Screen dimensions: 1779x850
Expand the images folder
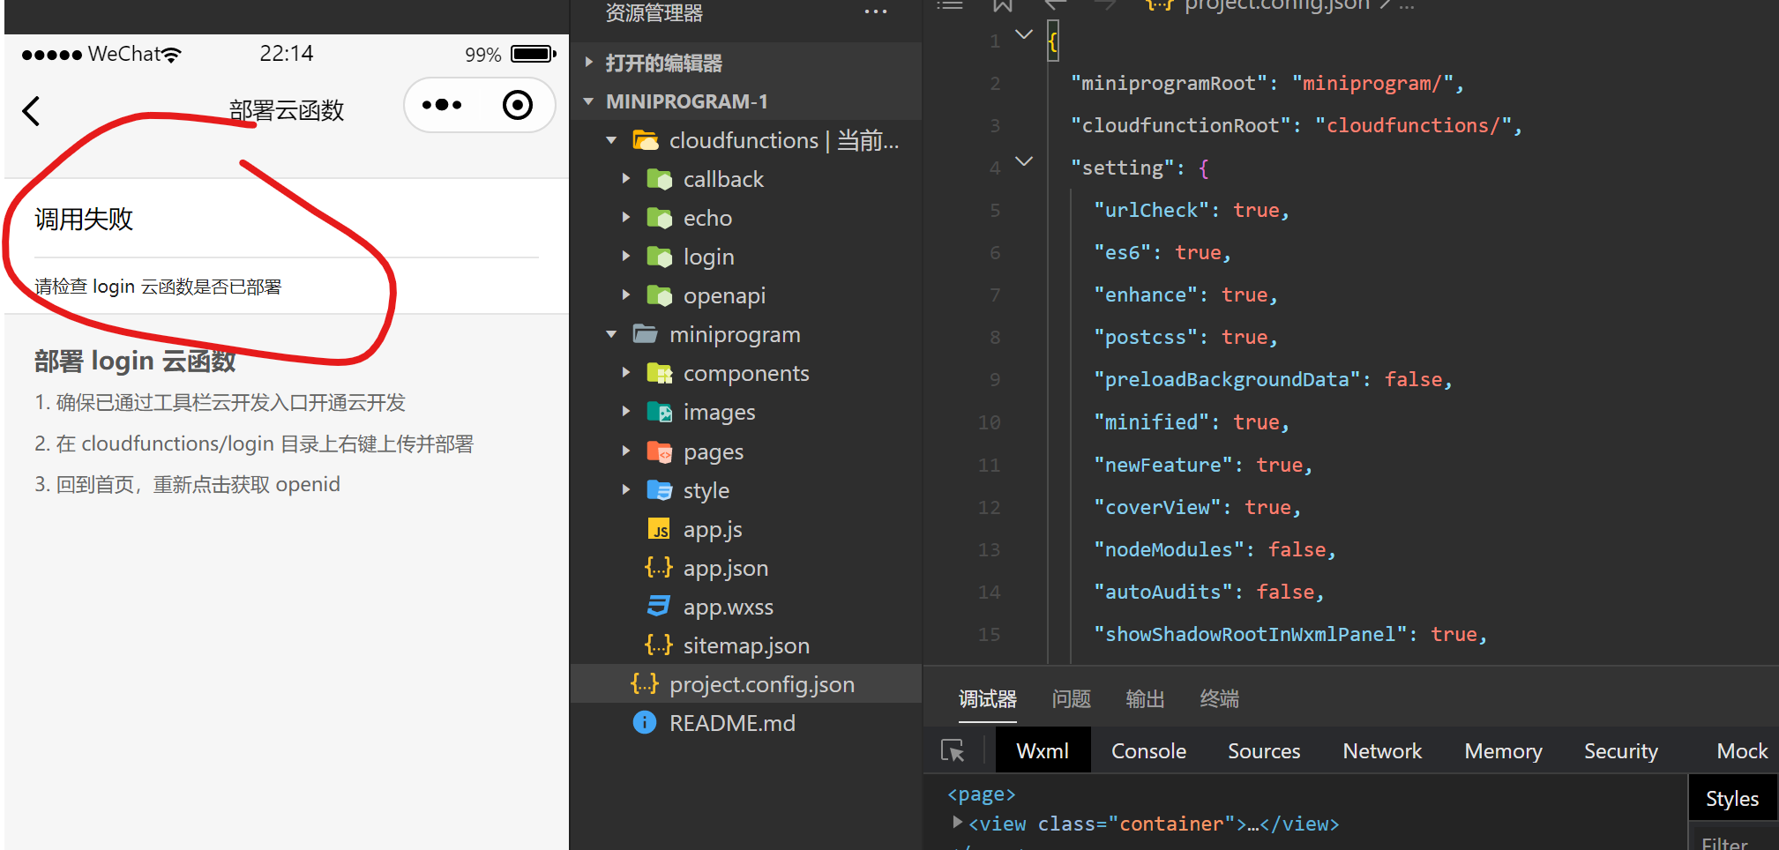(626, 412)
